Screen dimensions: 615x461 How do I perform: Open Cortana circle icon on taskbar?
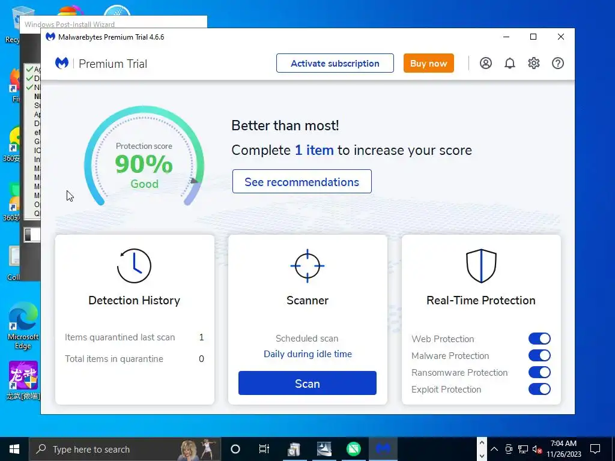(x=235, y=449)
